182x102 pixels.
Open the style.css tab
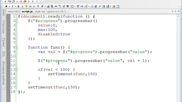coord(40,11)
